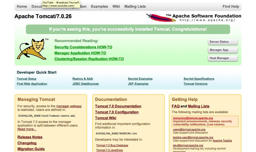The width and height of the screenshot is (256, 152).
Task: Click the announce@tomcat.apache.org mailing list link
Action: tap(193, 118)
